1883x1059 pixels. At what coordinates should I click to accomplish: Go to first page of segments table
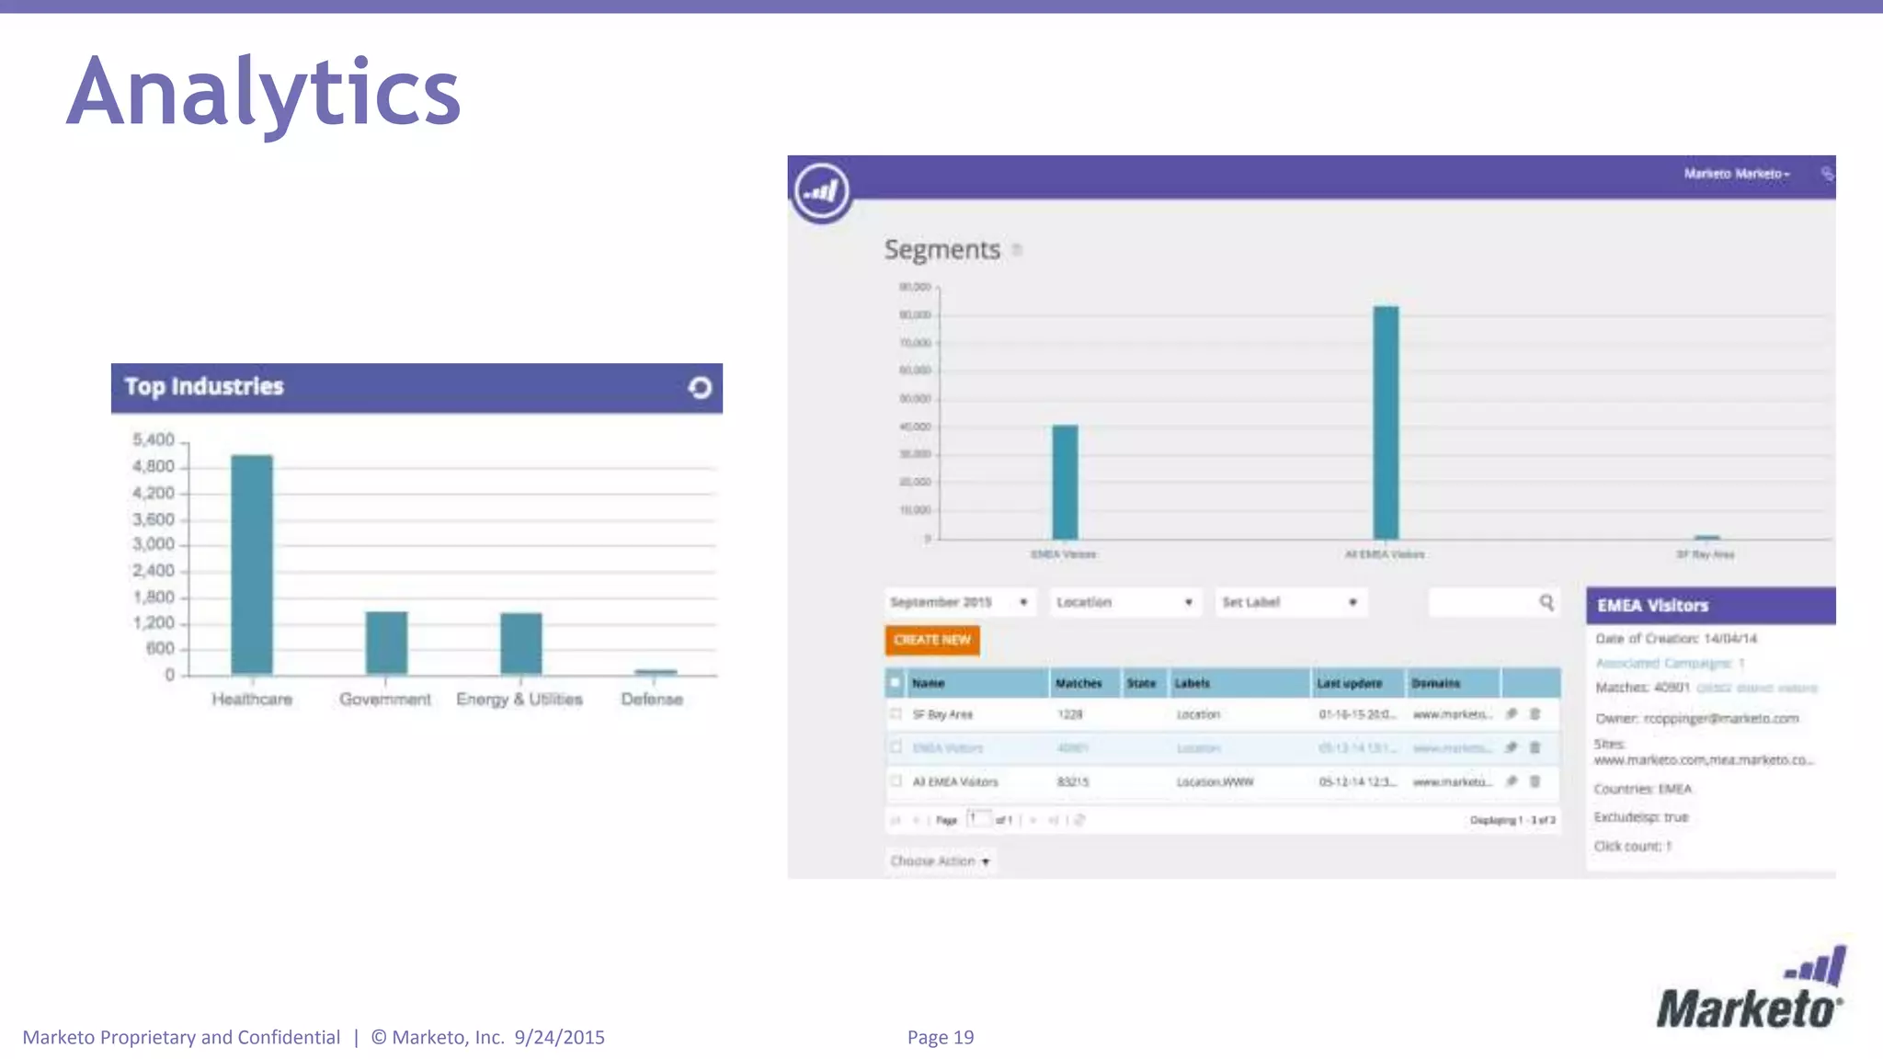click(x=896, y=820)
